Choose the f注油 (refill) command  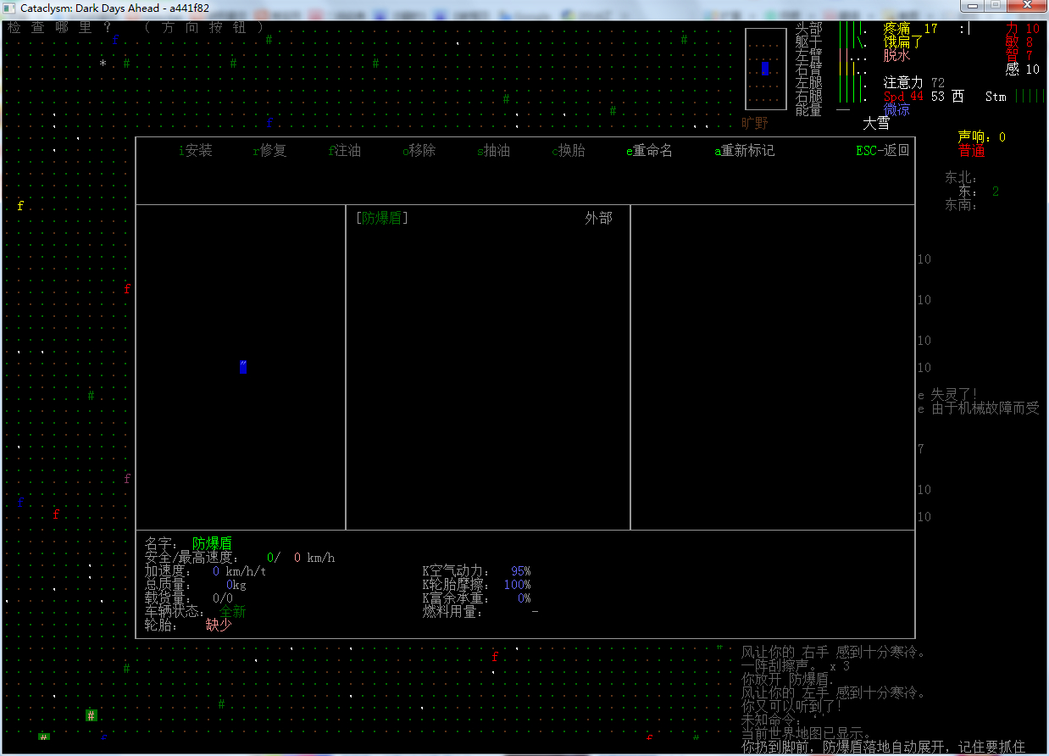click(345, 151)
